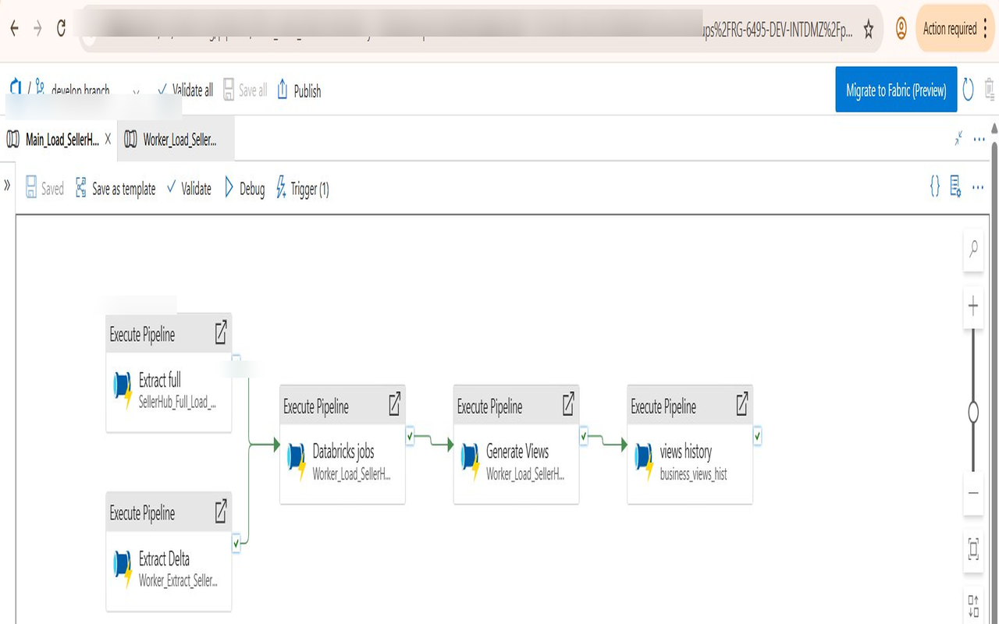
Task: Go forward in the browser
Action: pyautogui.click(x=37, y=28)
